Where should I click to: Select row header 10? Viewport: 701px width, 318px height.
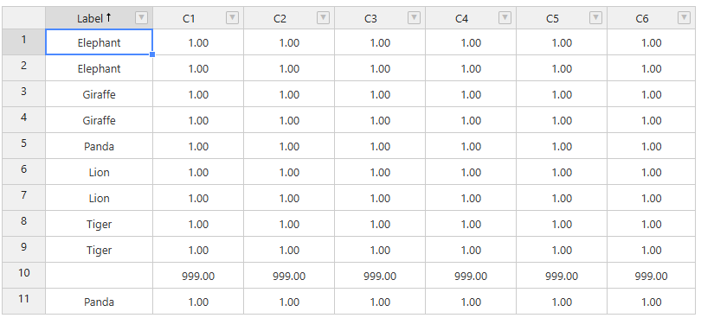[23, 275]
